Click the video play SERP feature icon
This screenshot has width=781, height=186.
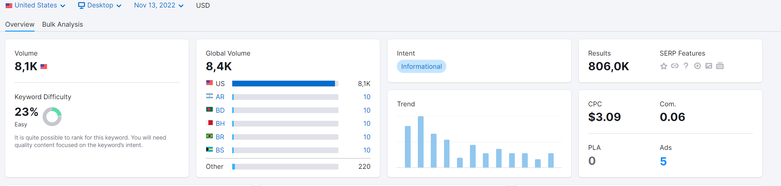[697, 66]
